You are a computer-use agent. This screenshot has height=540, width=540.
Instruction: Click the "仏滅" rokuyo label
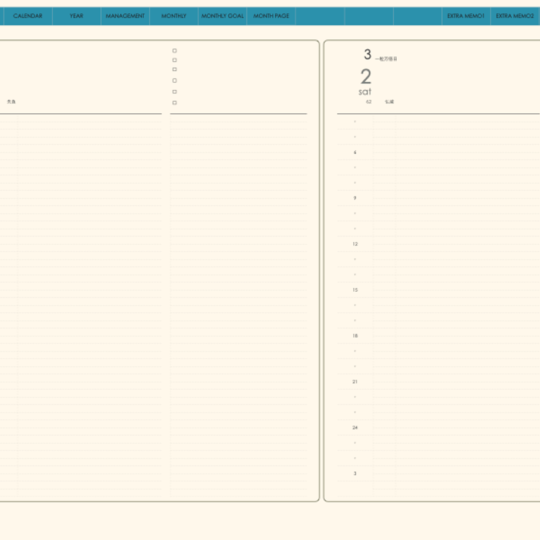[x=389, y=102]
